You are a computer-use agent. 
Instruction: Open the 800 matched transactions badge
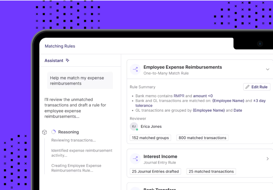202,138
